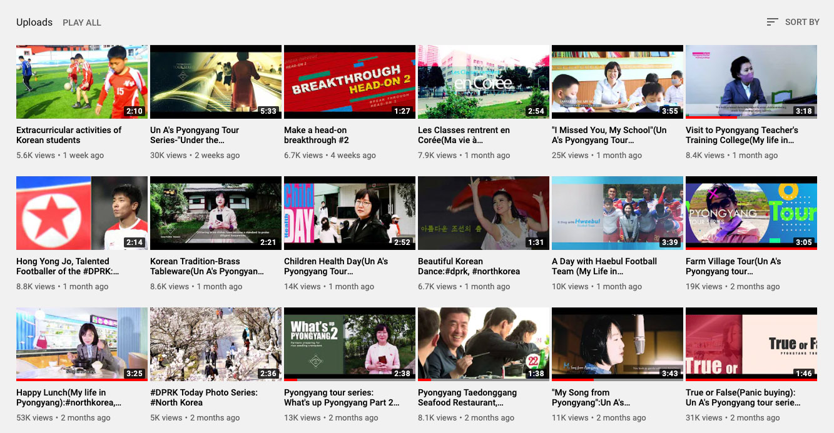
Task: Select the Uploads heading
Action: click(34, 22)
